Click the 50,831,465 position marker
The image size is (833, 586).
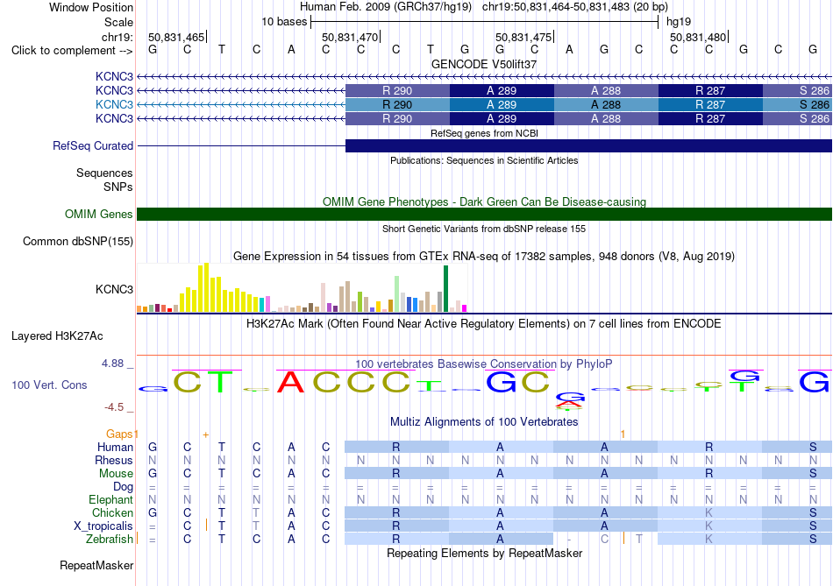tap(177, 37)
